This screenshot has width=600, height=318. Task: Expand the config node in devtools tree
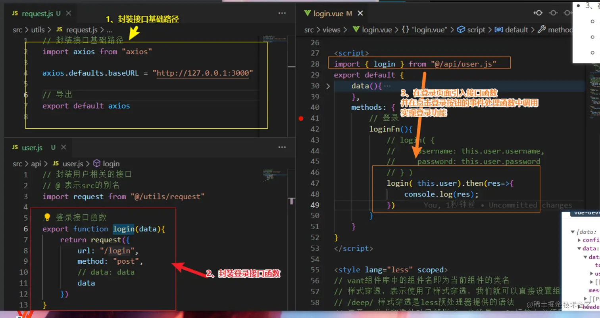click(579, 240)
